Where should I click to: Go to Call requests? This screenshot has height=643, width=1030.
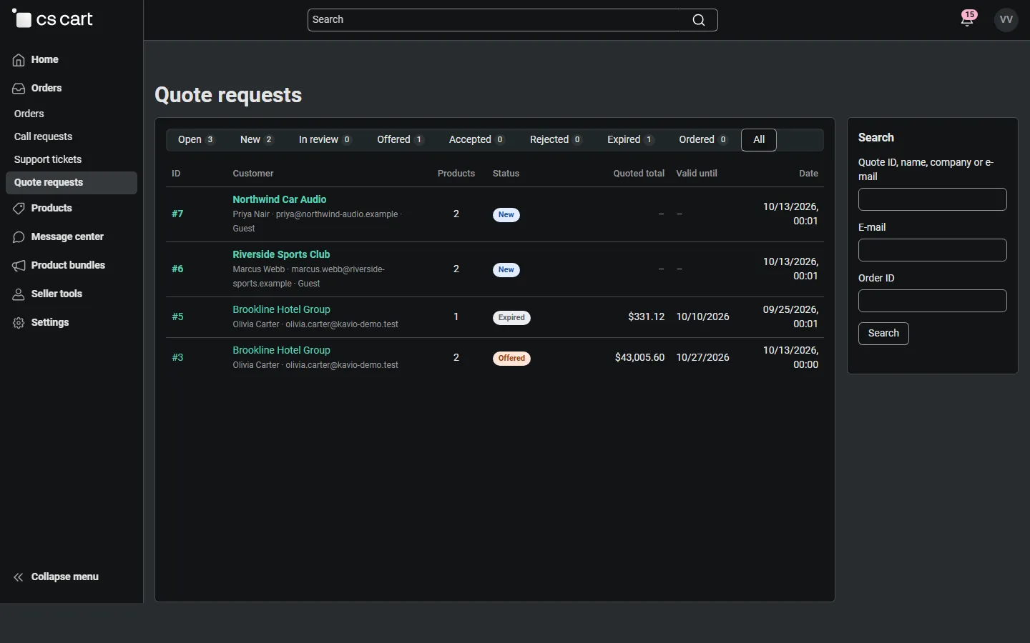(x=44, y=137)
